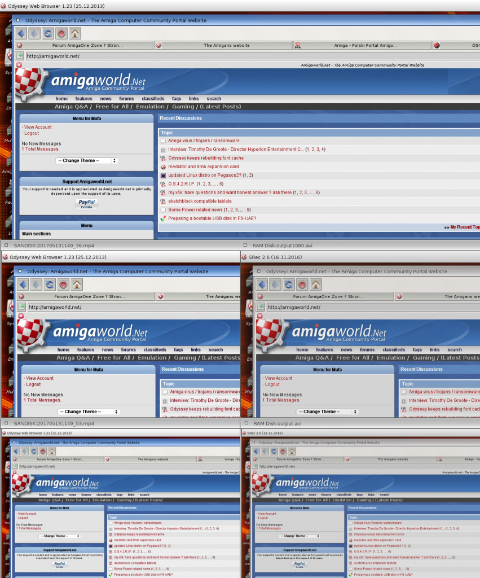Open Change Theme dropdown in 201705131149_53.mp4 window
Image resolution: width=480 pixels, height=578 pixels.
tap(60, 536)
